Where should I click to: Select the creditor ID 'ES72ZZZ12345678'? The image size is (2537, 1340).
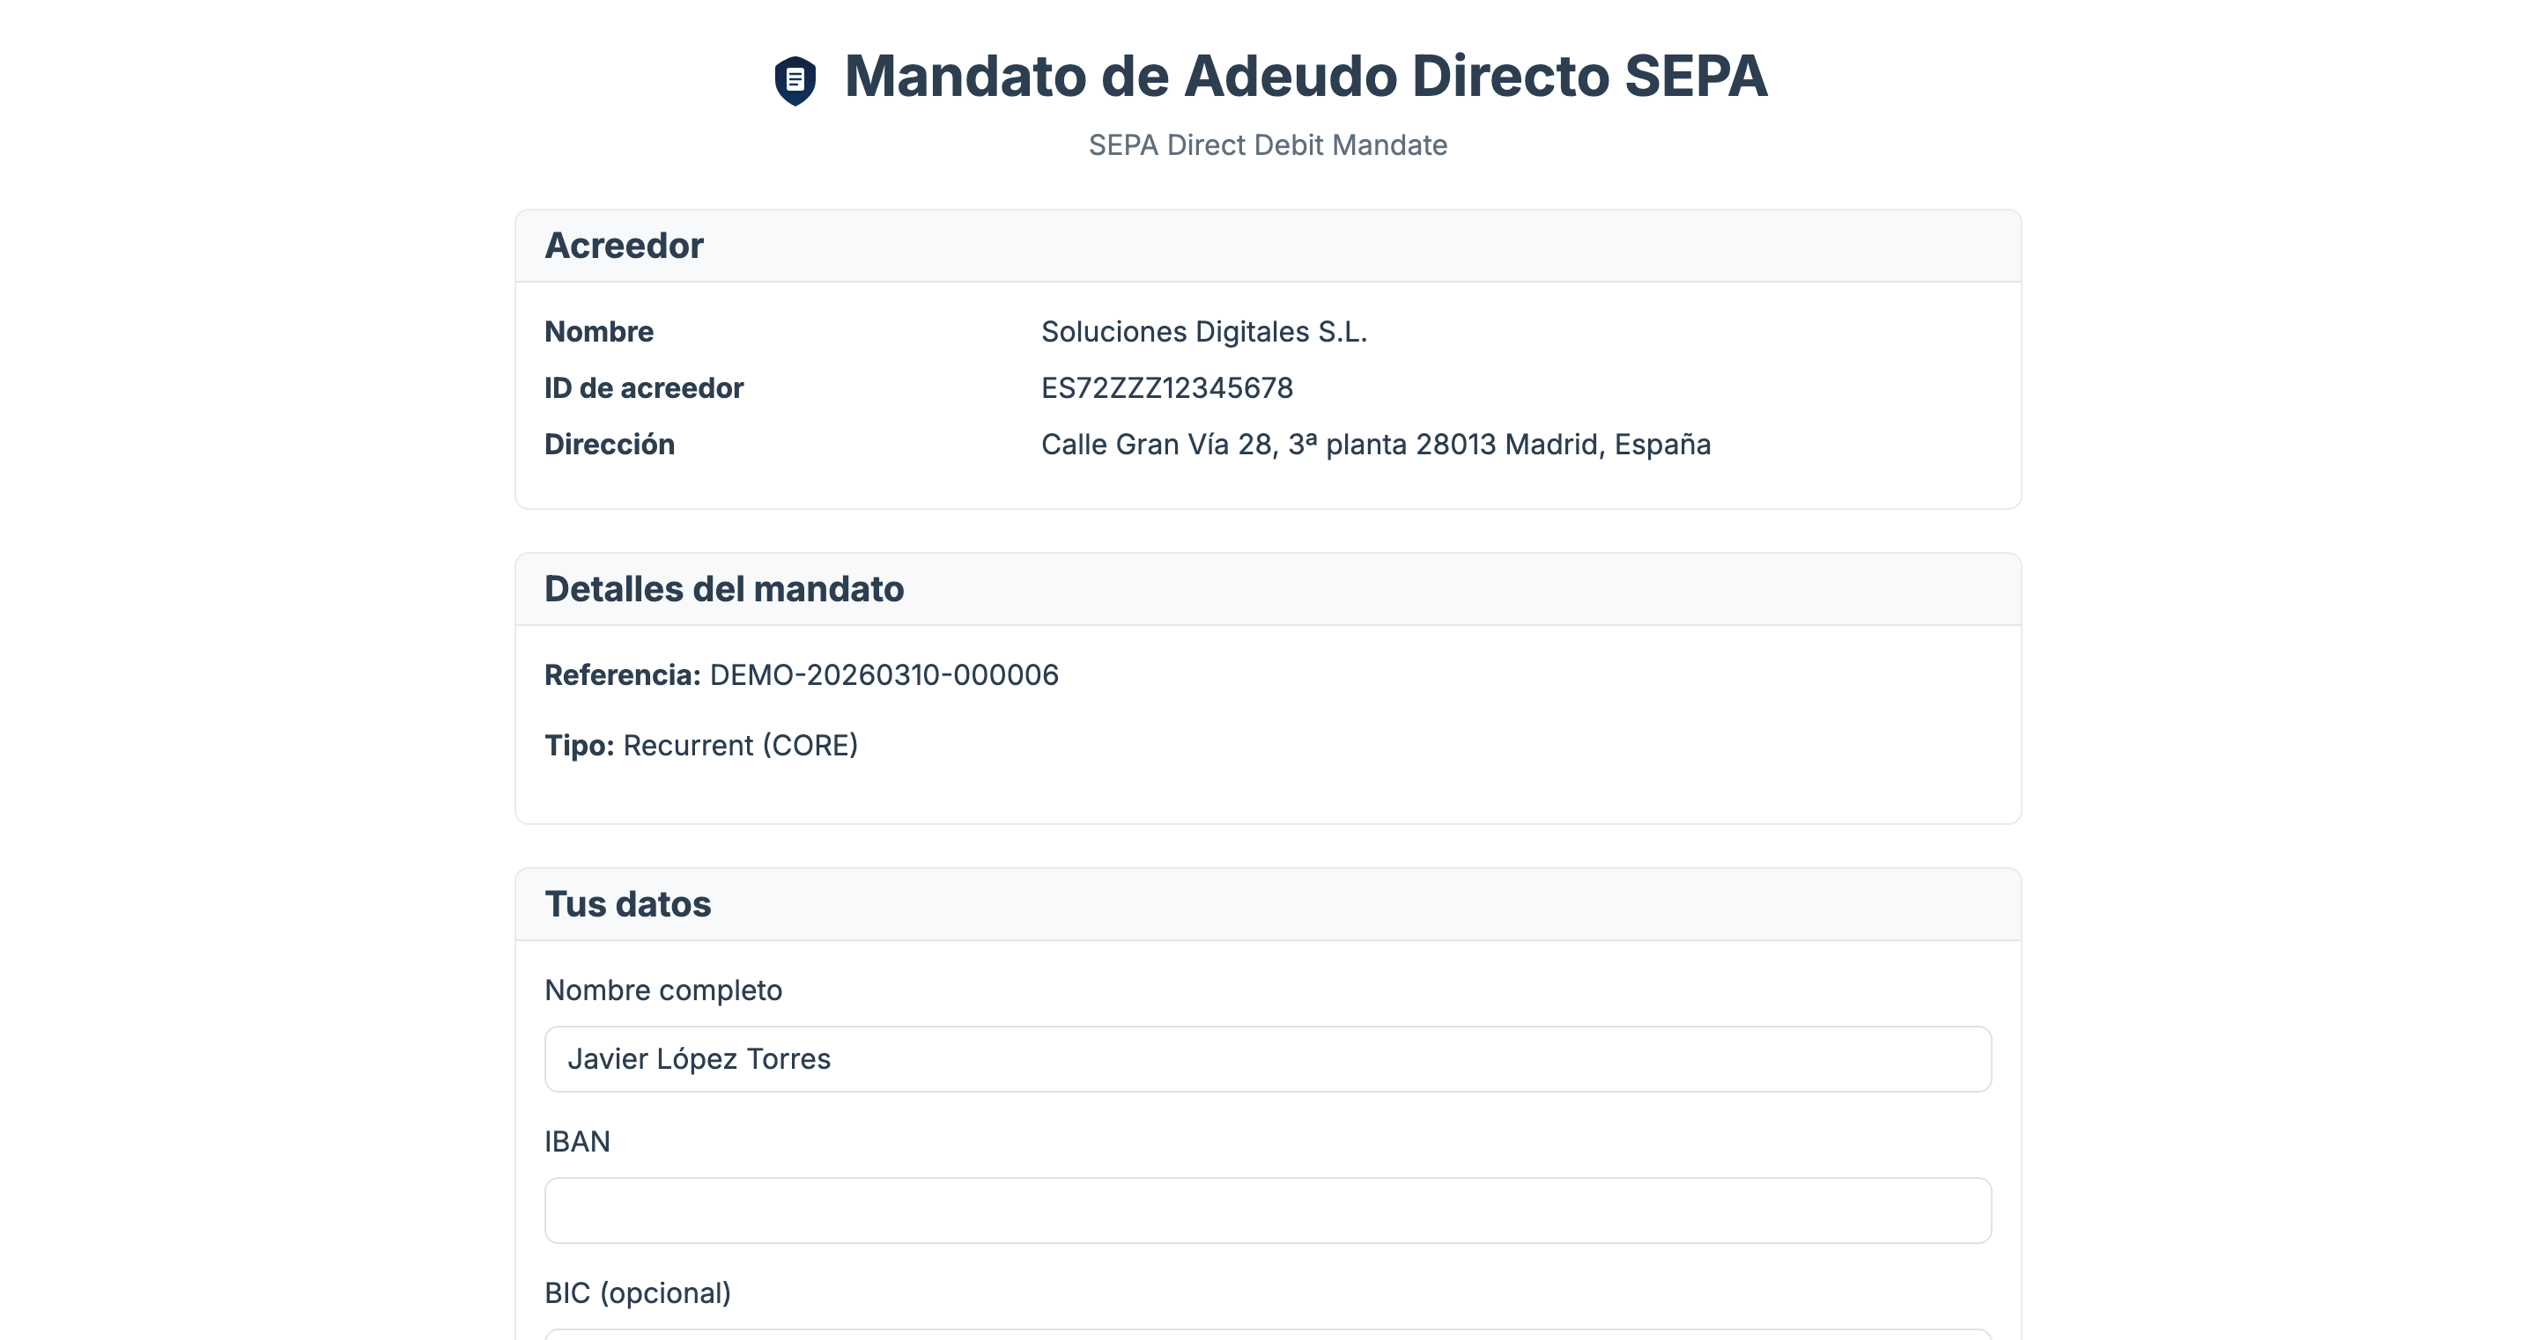[1168, 387]
